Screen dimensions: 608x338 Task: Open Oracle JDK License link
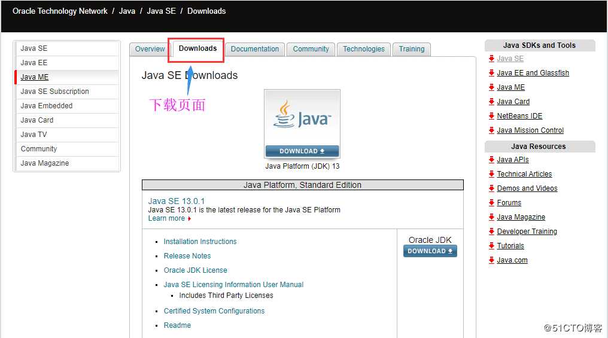(196, 270)
